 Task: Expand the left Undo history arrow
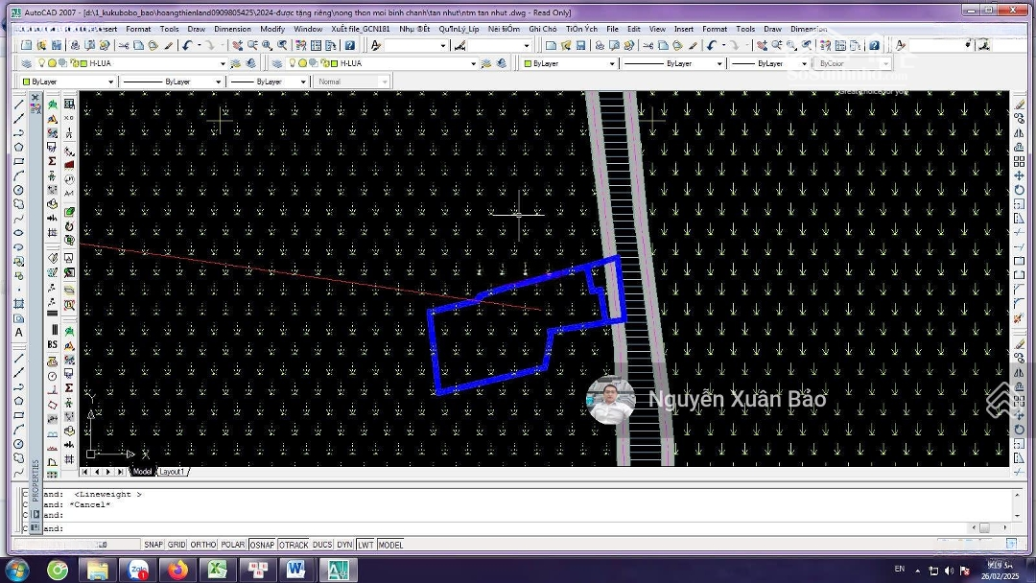pyautogui.click(x=199, y=45)
